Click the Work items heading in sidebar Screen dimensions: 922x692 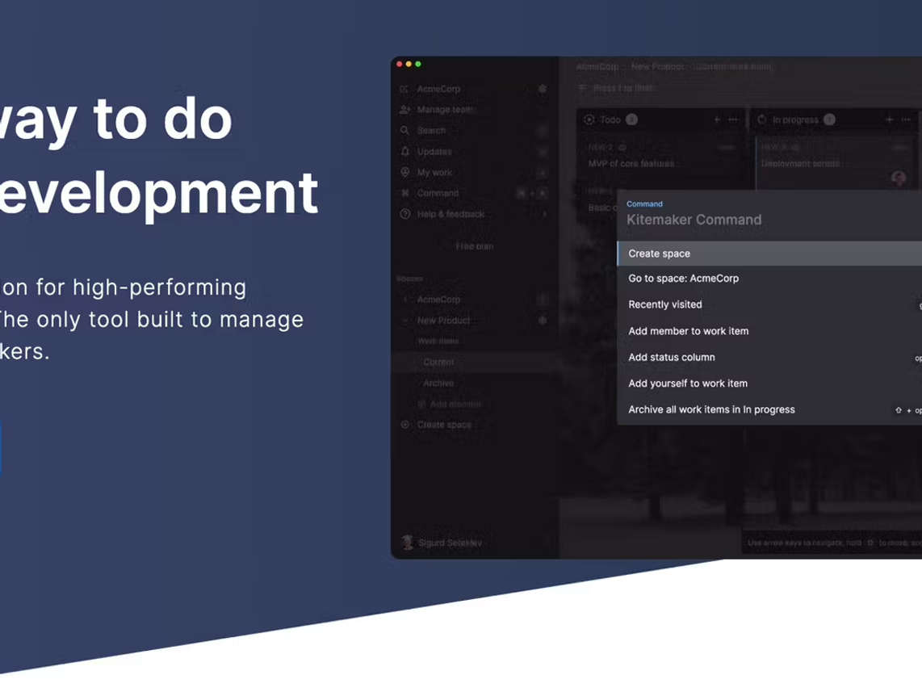coord(438,341)
